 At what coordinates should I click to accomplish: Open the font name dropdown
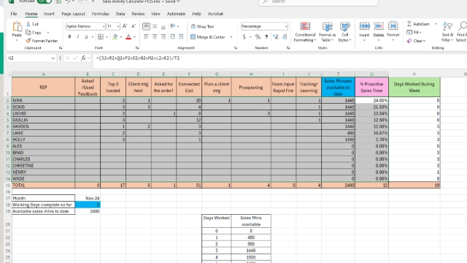[103, 26]
